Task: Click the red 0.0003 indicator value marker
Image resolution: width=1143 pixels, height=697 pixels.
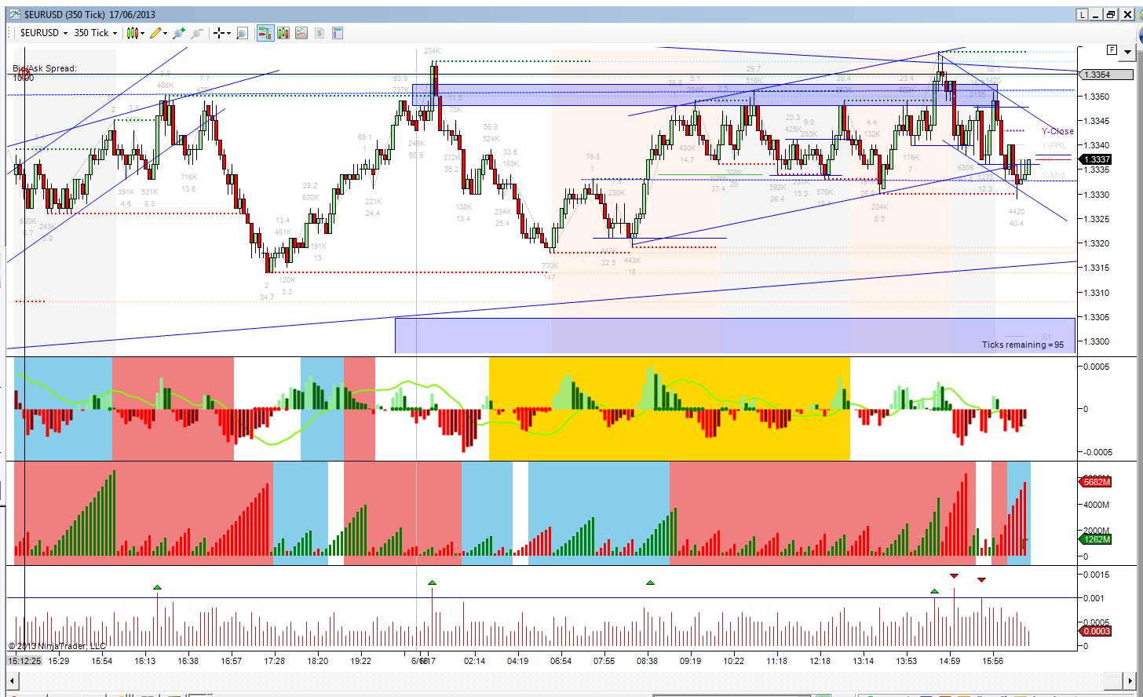Action: (1096, 631)
